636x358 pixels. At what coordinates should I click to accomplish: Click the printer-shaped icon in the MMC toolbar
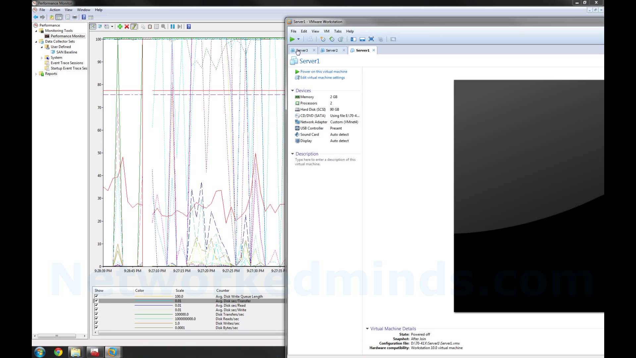75,17
